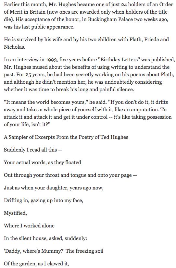Click heading 'A Sampler of Excerpts From the Poetry'
Image resolution: width=176 pixels, height=268 pixels.
click(x=66, y=137)
